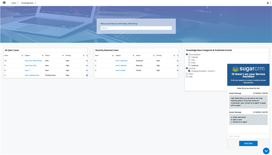Click case number 10 cell
This screenshot has width=272, height=155.
(x=6, y=61)
